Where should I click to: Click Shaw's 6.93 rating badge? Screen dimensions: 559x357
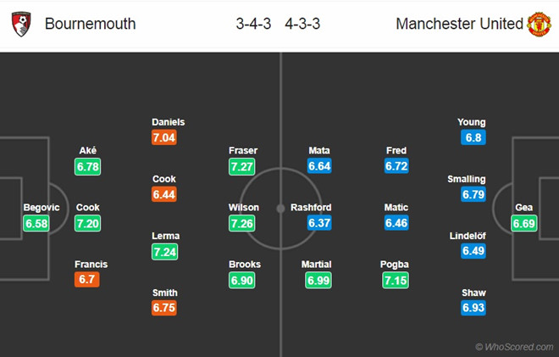tap(473, 308)
